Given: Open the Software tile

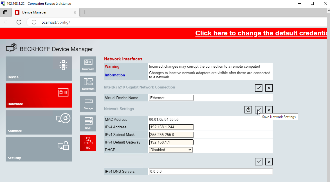Looking at the screenshot, I should [x=39, y=122].
